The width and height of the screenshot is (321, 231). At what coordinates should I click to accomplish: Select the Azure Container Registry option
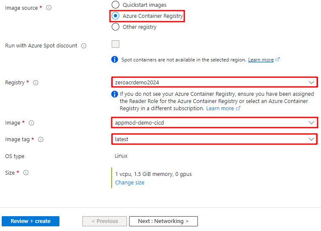115,16
